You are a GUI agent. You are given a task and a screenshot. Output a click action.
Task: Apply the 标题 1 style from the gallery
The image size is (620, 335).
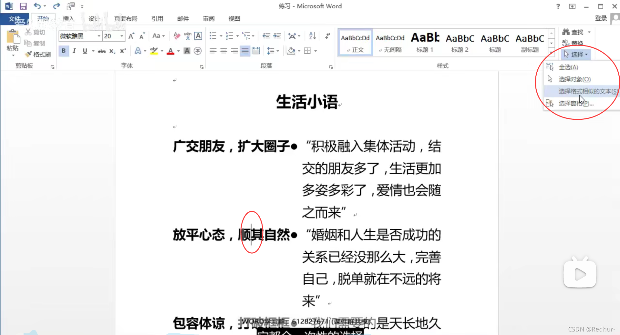[x=425, y=42]
